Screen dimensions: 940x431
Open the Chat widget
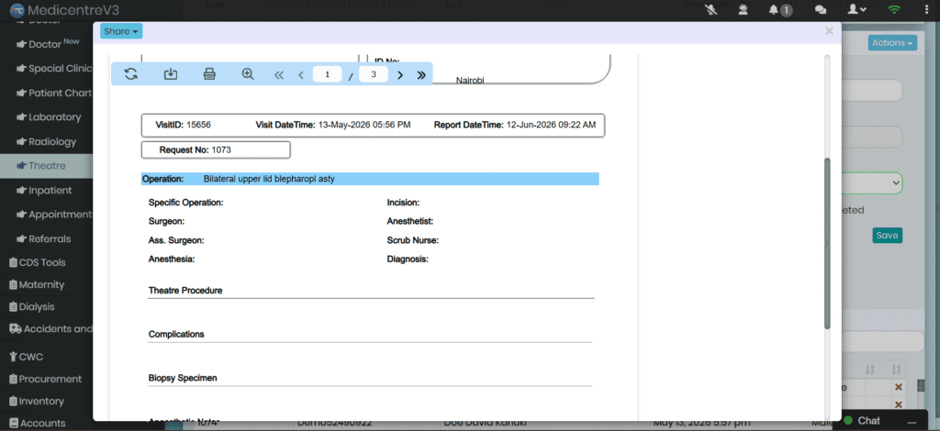[869, 421]
